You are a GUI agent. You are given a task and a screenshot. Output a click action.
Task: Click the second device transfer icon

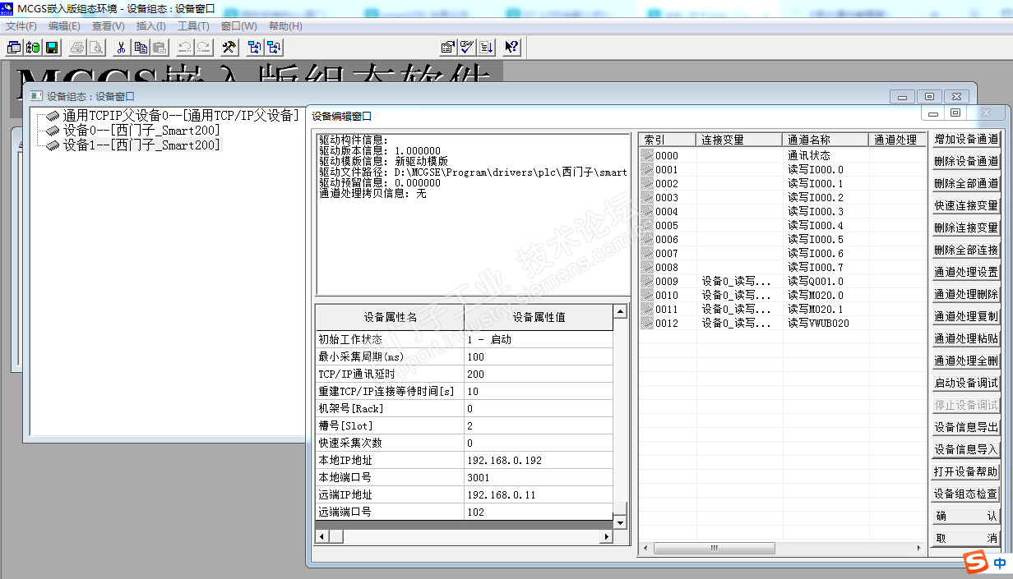pyautogui.click(x=274, y=48)
